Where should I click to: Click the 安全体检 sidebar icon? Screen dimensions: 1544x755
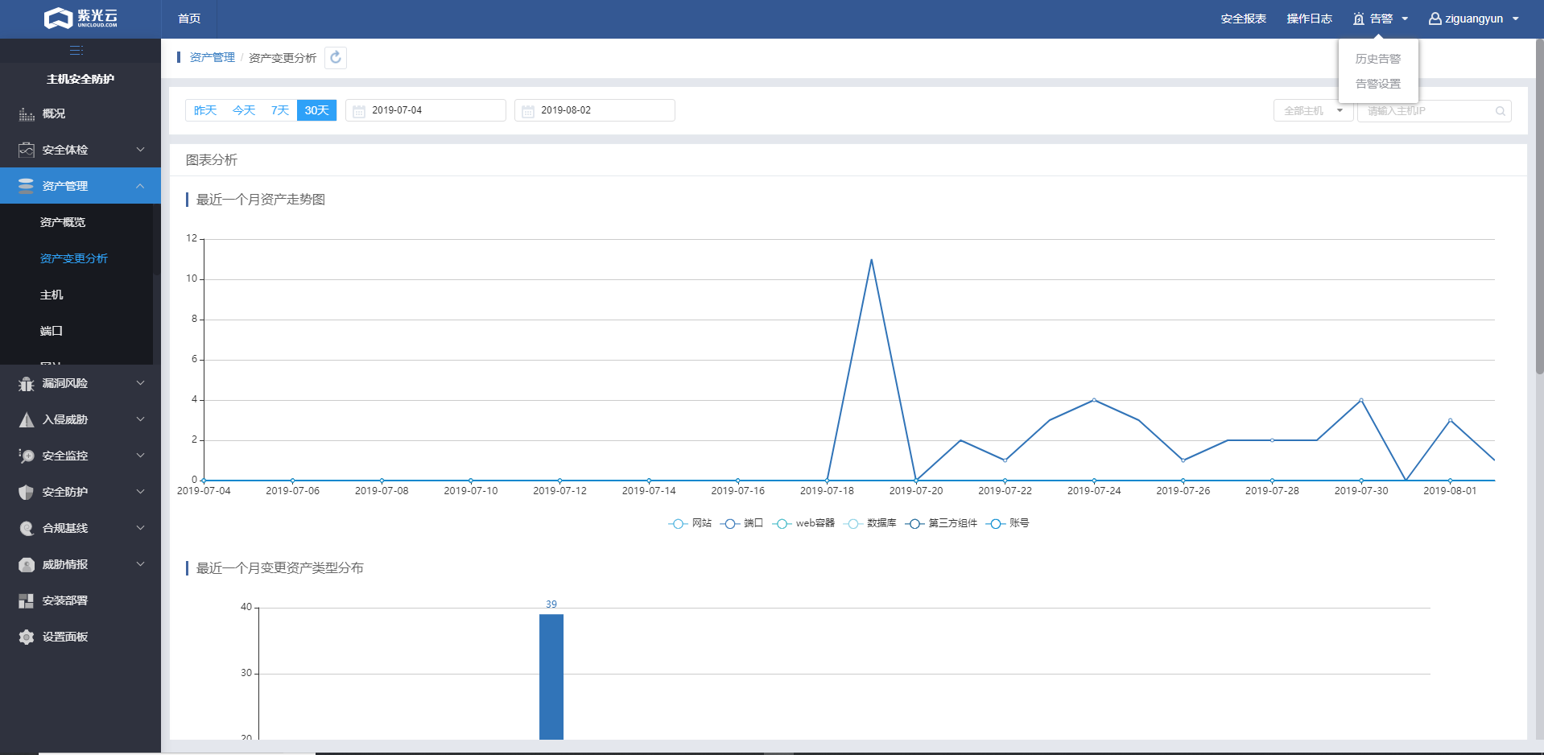point(27,150)
